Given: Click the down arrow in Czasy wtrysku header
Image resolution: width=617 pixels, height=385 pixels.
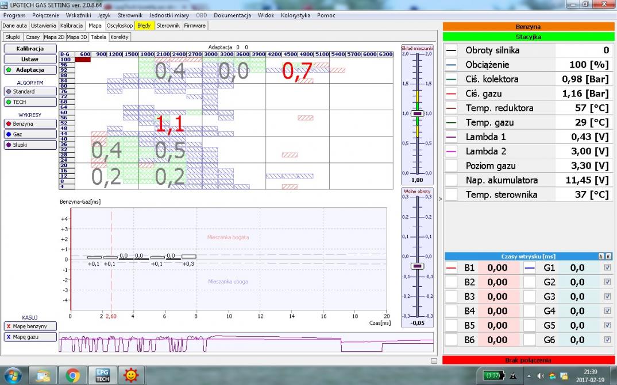Looking at the screenshot, I should (x=608, y=256).
